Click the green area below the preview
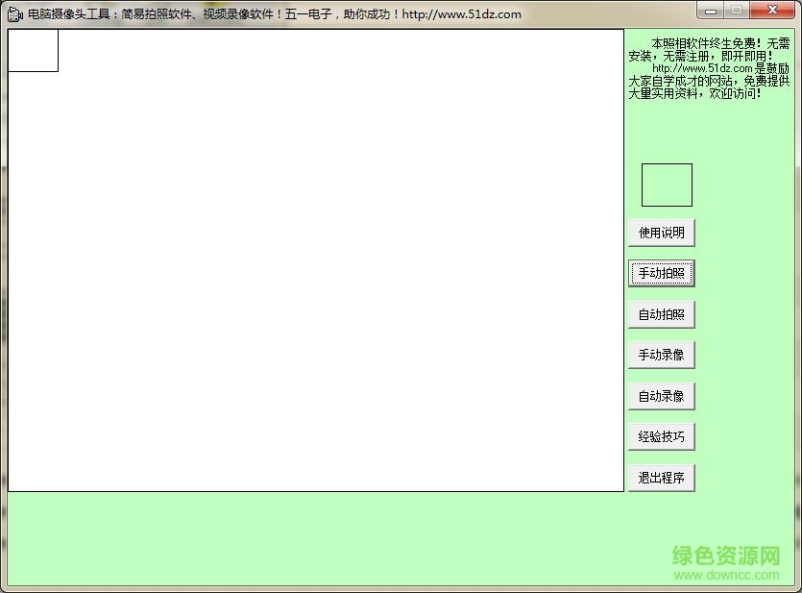The height and width of the screenshot is (593, 802). tap(315, 538)
